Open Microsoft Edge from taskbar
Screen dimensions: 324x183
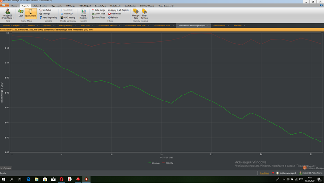tap(28, 179)
